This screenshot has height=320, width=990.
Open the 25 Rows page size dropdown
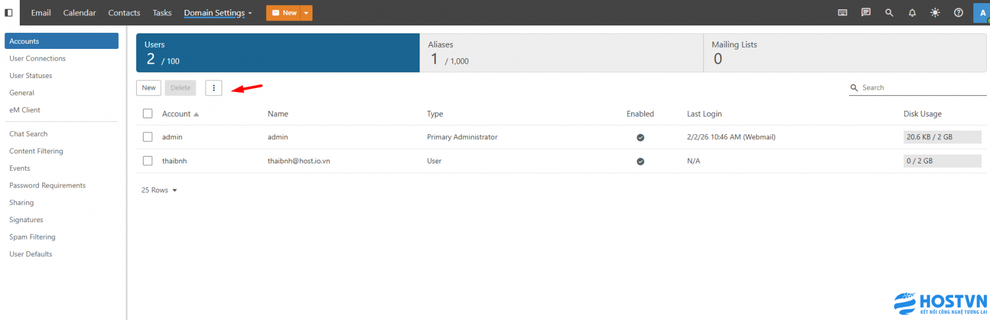tap(159, 190)
